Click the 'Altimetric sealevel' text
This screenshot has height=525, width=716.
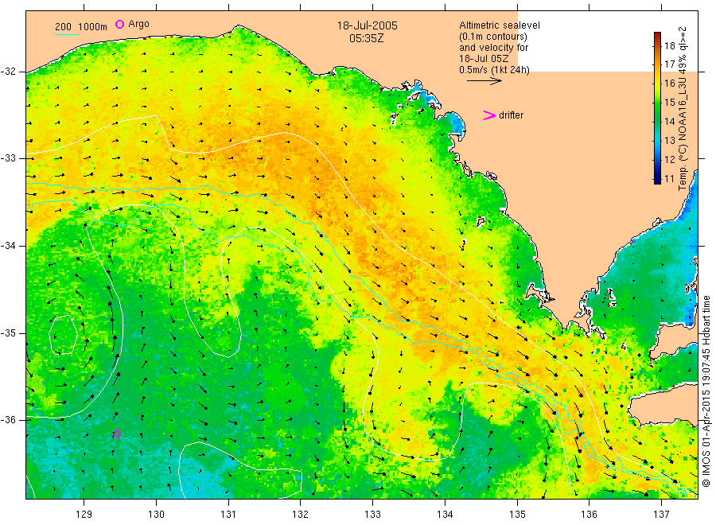[499, 25]
